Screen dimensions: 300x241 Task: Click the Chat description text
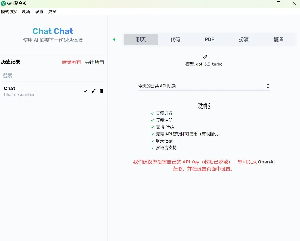coord(20,95)
